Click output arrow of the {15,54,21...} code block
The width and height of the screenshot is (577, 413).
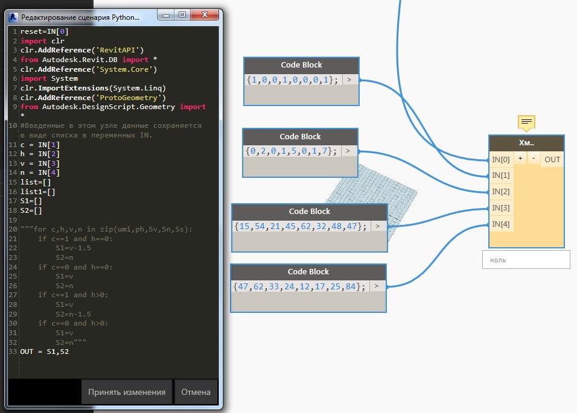click(377, 227)
